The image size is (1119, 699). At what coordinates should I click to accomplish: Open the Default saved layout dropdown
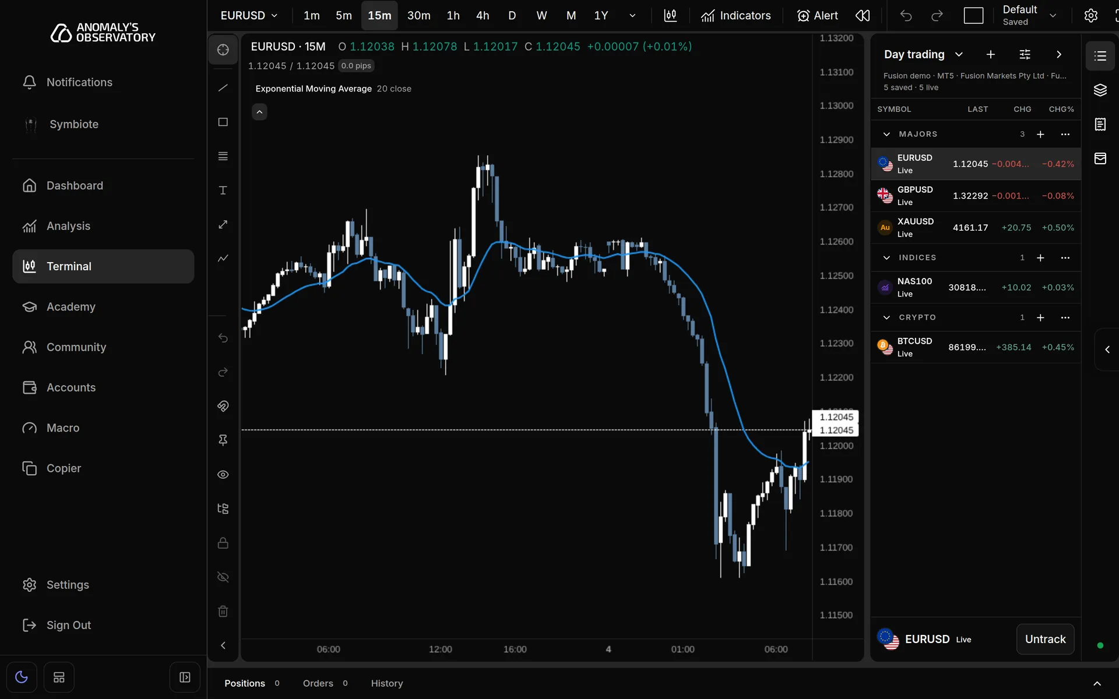coord(1030,16)
